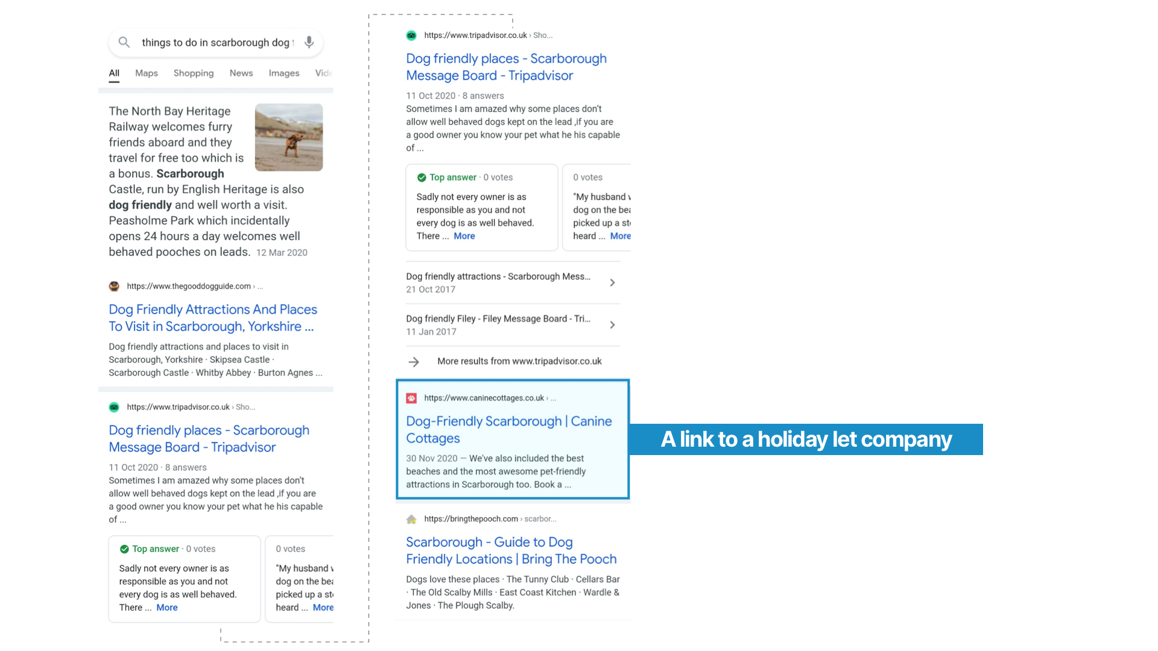Click the search box with scarborough query
Image resolution: width=1158 pixels, height=651 pixels.
pyautogui.click(x=216, y=42)
